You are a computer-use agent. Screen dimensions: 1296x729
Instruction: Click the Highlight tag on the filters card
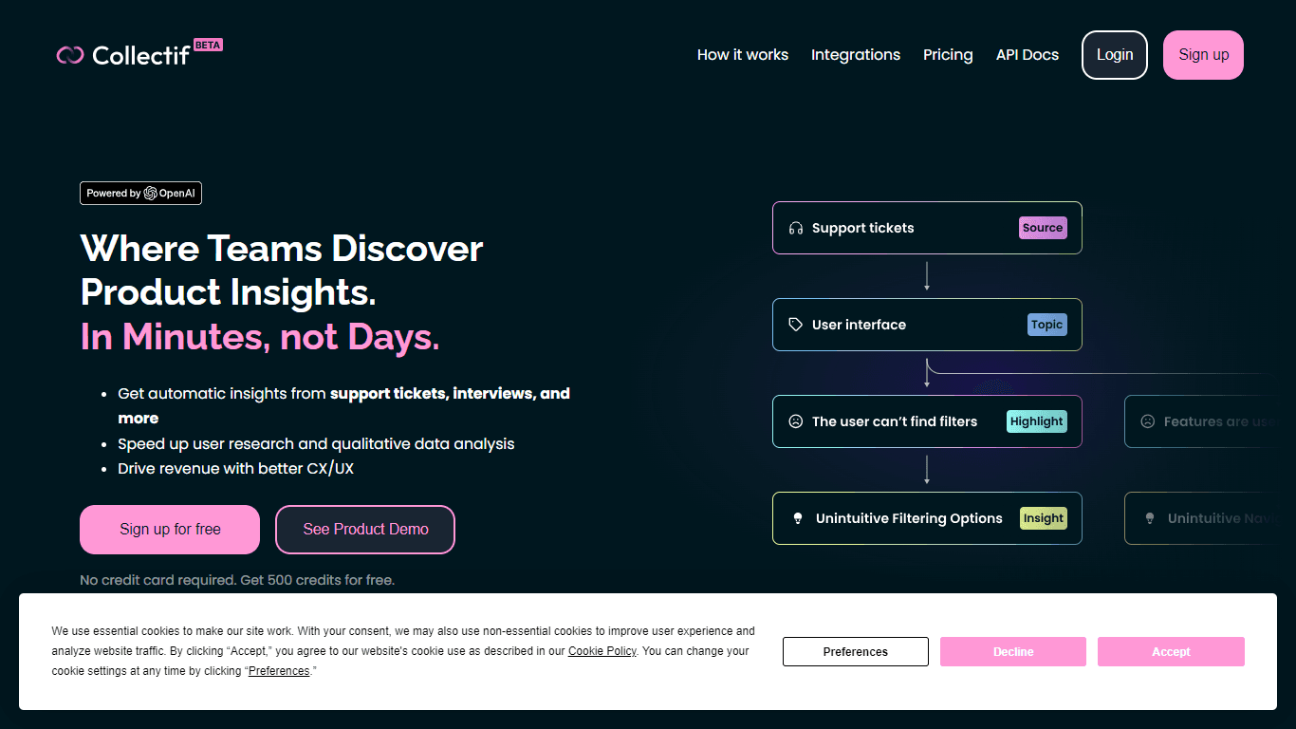pyautogui.click(x=1036, y=421)
